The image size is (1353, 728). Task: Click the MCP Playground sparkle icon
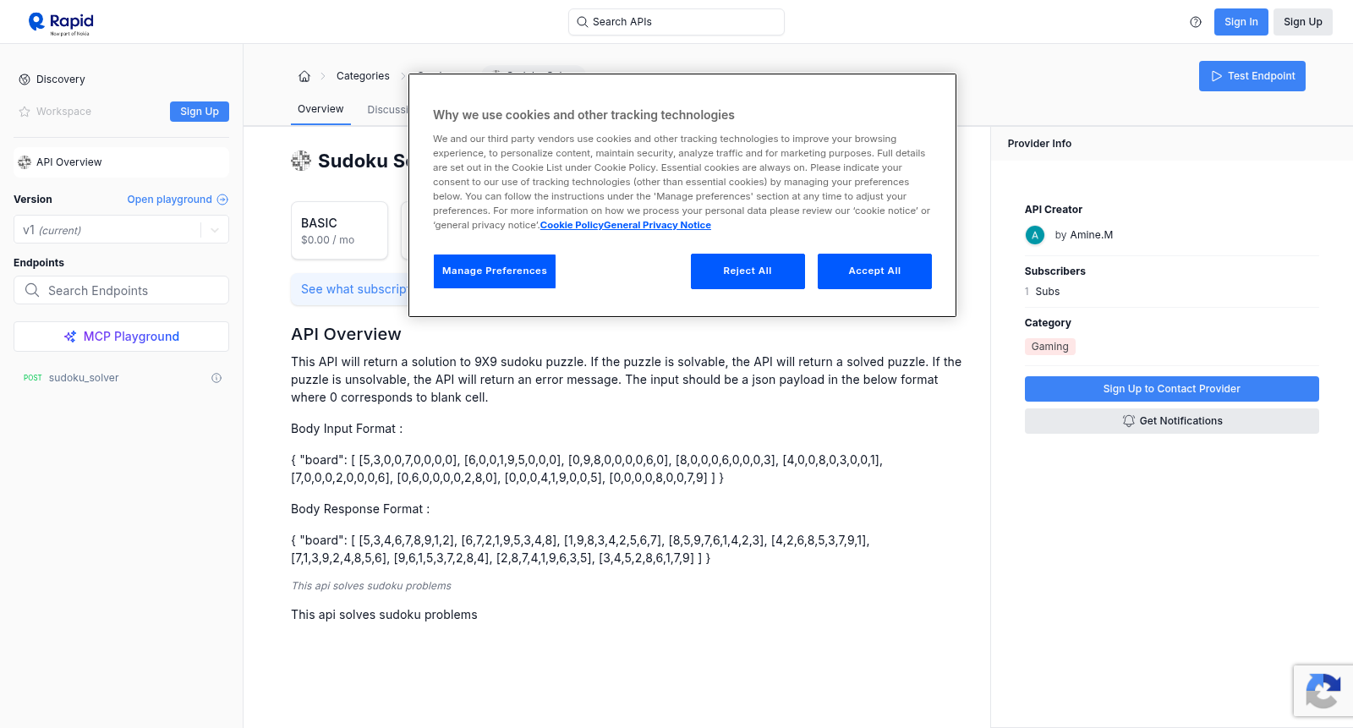(70, 337)
